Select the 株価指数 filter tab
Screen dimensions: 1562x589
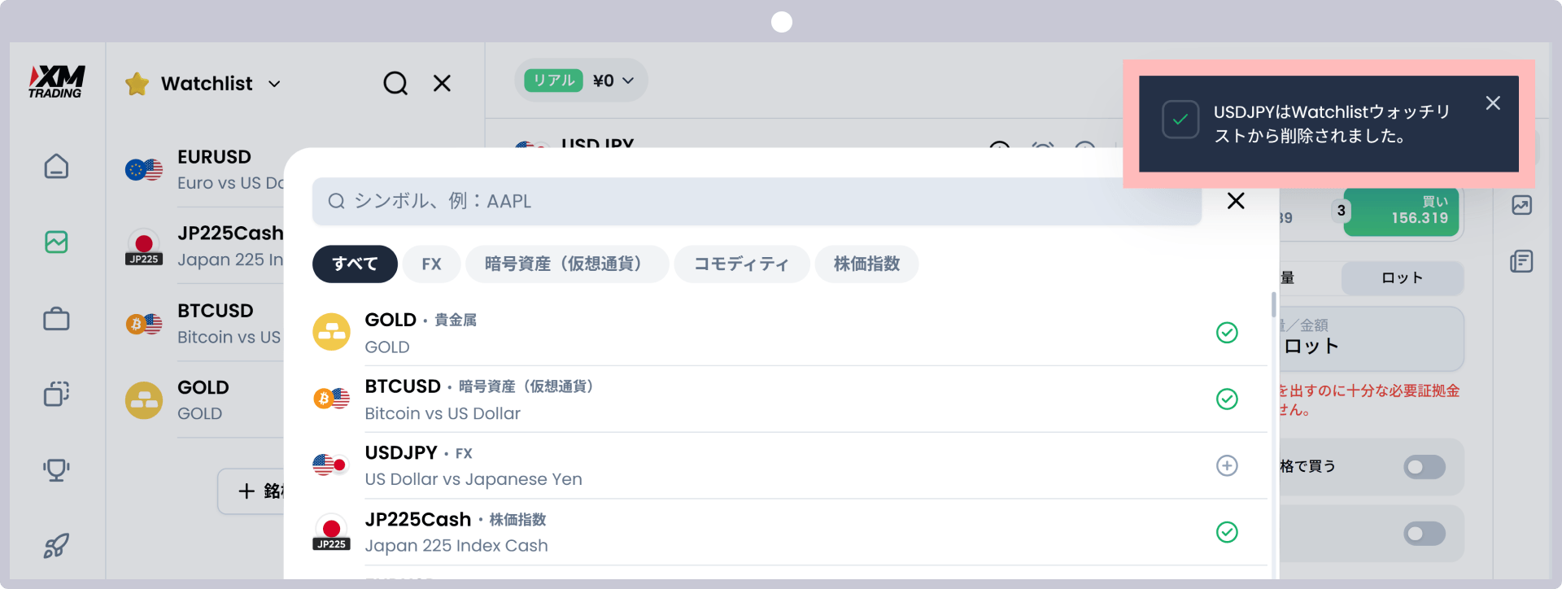866,264
